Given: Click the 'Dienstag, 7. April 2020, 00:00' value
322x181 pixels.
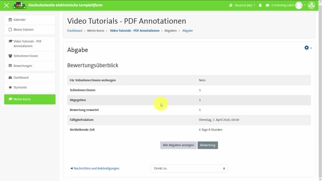Looking at the screenshot, I should click(219, 120).
